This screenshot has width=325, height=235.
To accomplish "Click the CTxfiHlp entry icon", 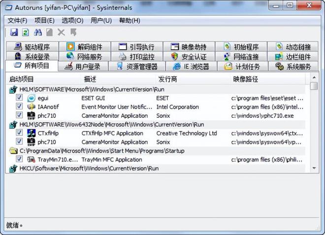I will click(x=32, y=133).
